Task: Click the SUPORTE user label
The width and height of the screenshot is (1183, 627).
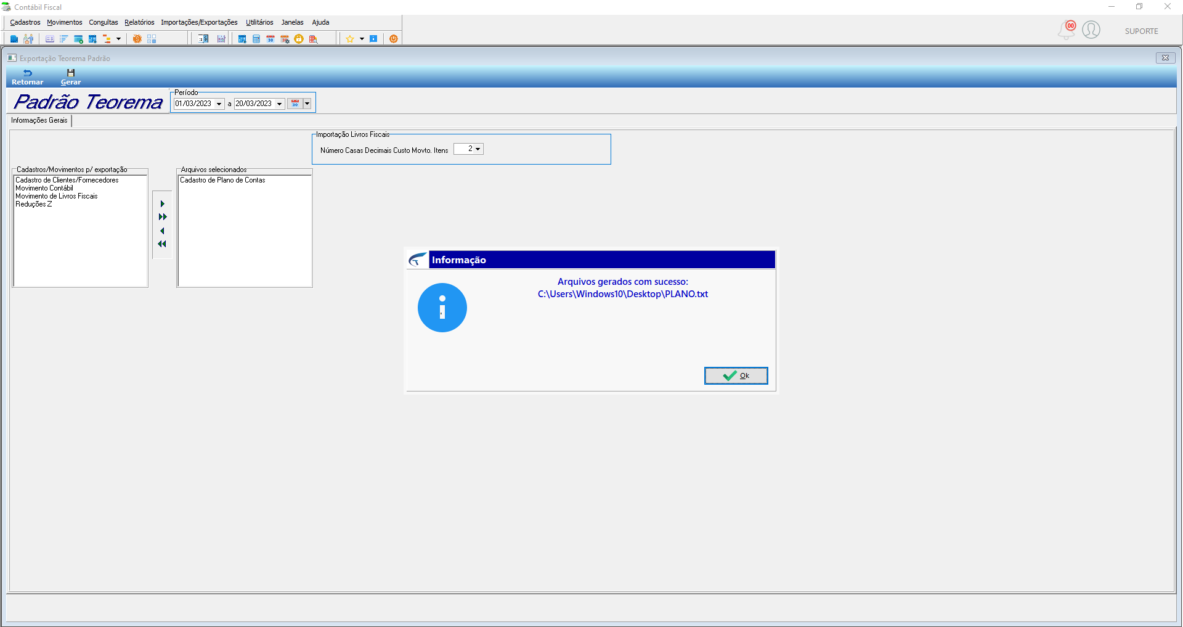Action: click(1141, 31)
